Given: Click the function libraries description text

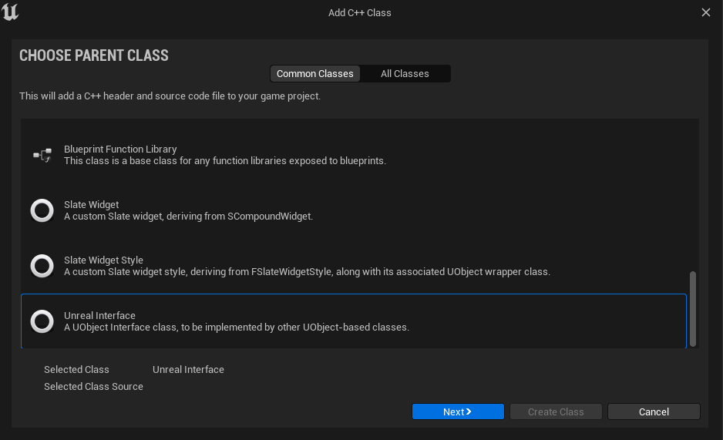Looking at the screenshot, I should click(225, 161).
